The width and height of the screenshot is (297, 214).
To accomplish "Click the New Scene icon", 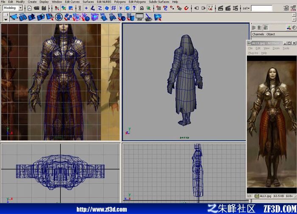I will 30,8.
